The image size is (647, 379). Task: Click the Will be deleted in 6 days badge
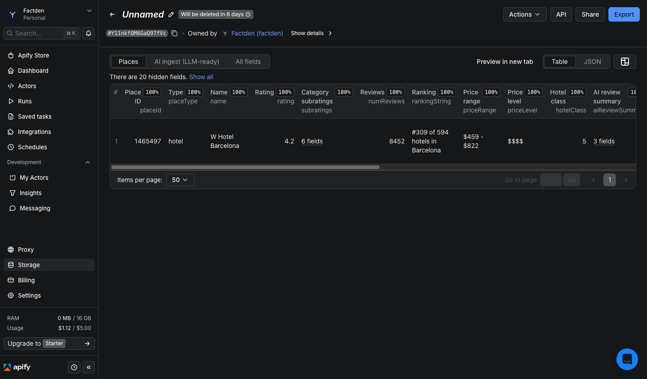(x=216, y=14)
